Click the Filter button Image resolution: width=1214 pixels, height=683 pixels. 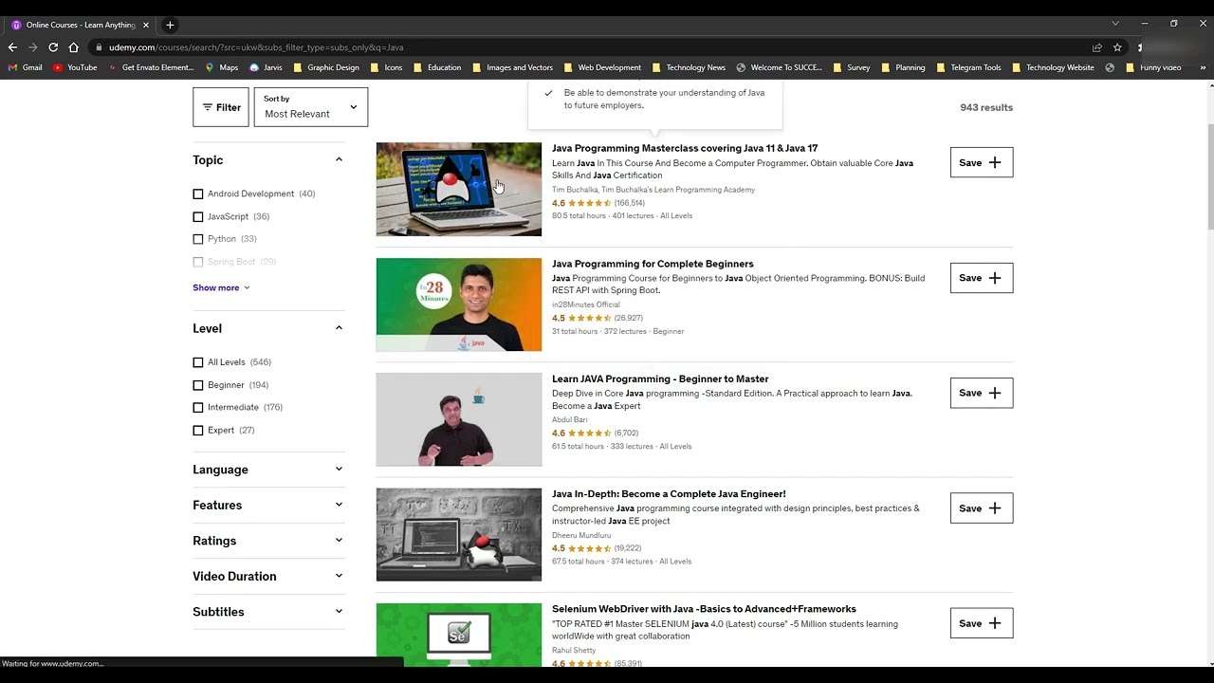tap(221, 107)
